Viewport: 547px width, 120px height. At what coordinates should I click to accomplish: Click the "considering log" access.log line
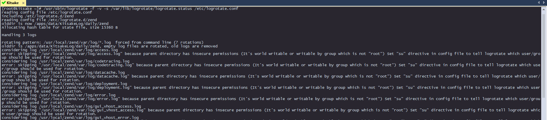pyautogui.click(x=60, y=50)
